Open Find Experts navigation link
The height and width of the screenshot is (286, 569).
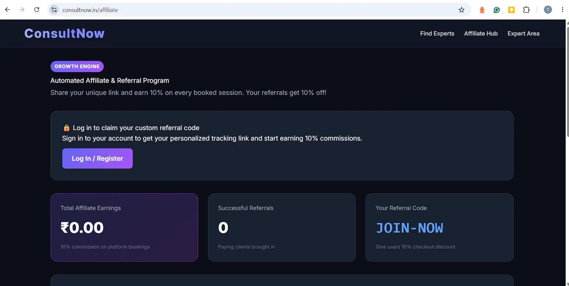coord(437,33)
